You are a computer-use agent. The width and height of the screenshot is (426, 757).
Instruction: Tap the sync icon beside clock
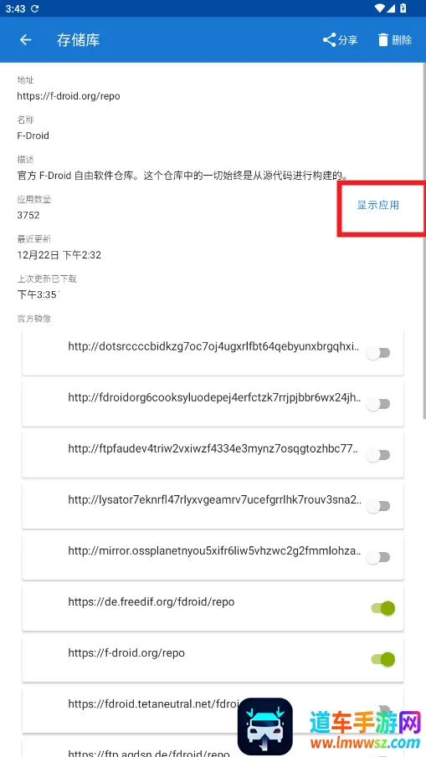click(35, 8)
